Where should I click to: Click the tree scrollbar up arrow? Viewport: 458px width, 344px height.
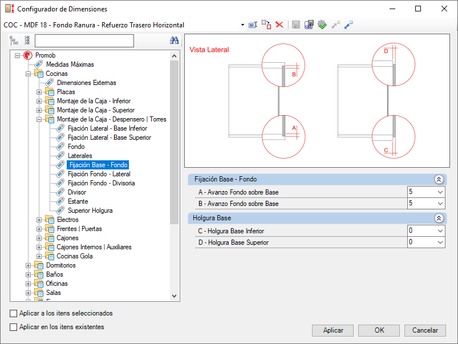coord(175,56)
